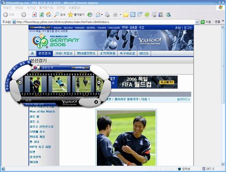Click the yellow note toolbar icon
Image resolution: width=226 pixels, height=172 pixels.
coord(126,15)
